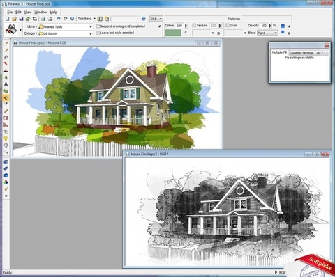Viewport: 335px width, 277px height.
Task: Click the light bulb tool icon
Action: pos(6,138)
